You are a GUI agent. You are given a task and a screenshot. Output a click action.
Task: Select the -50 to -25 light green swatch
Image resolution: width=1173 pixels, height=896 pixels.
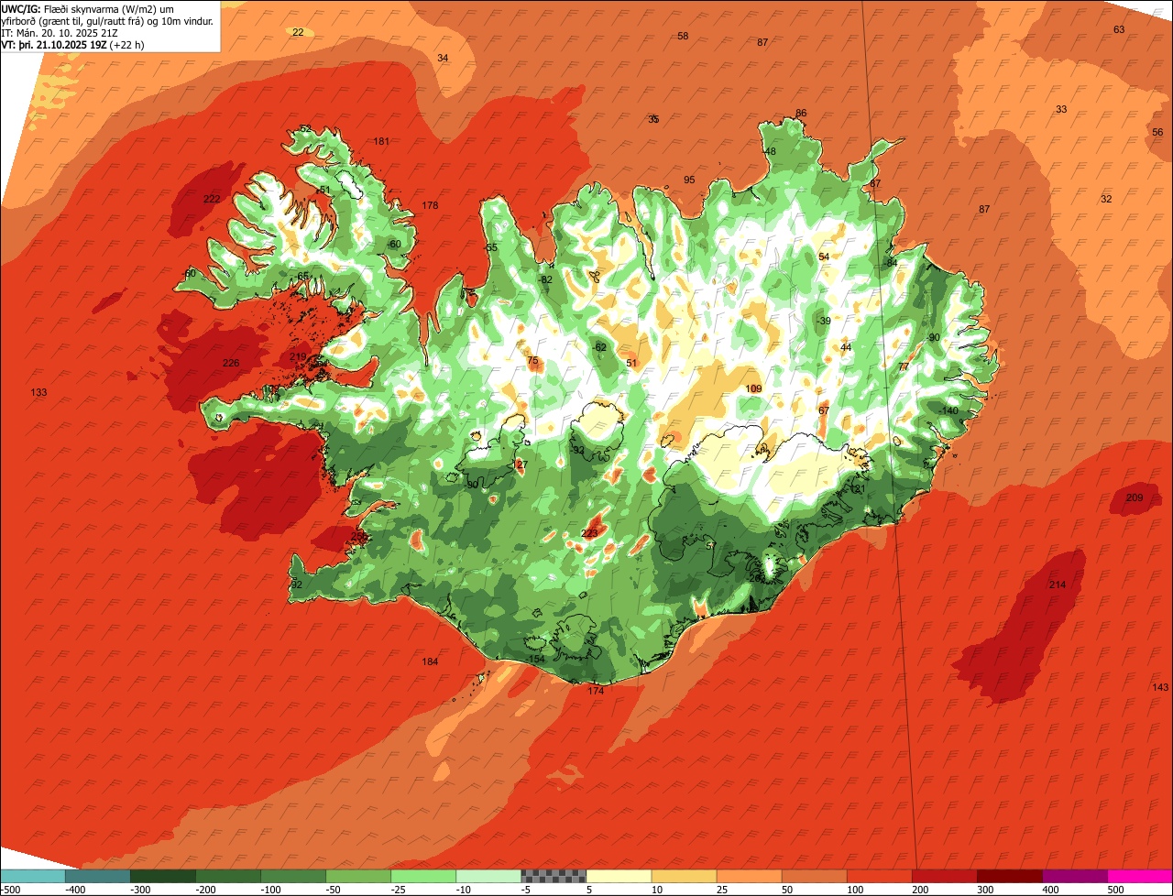[357, 875]
